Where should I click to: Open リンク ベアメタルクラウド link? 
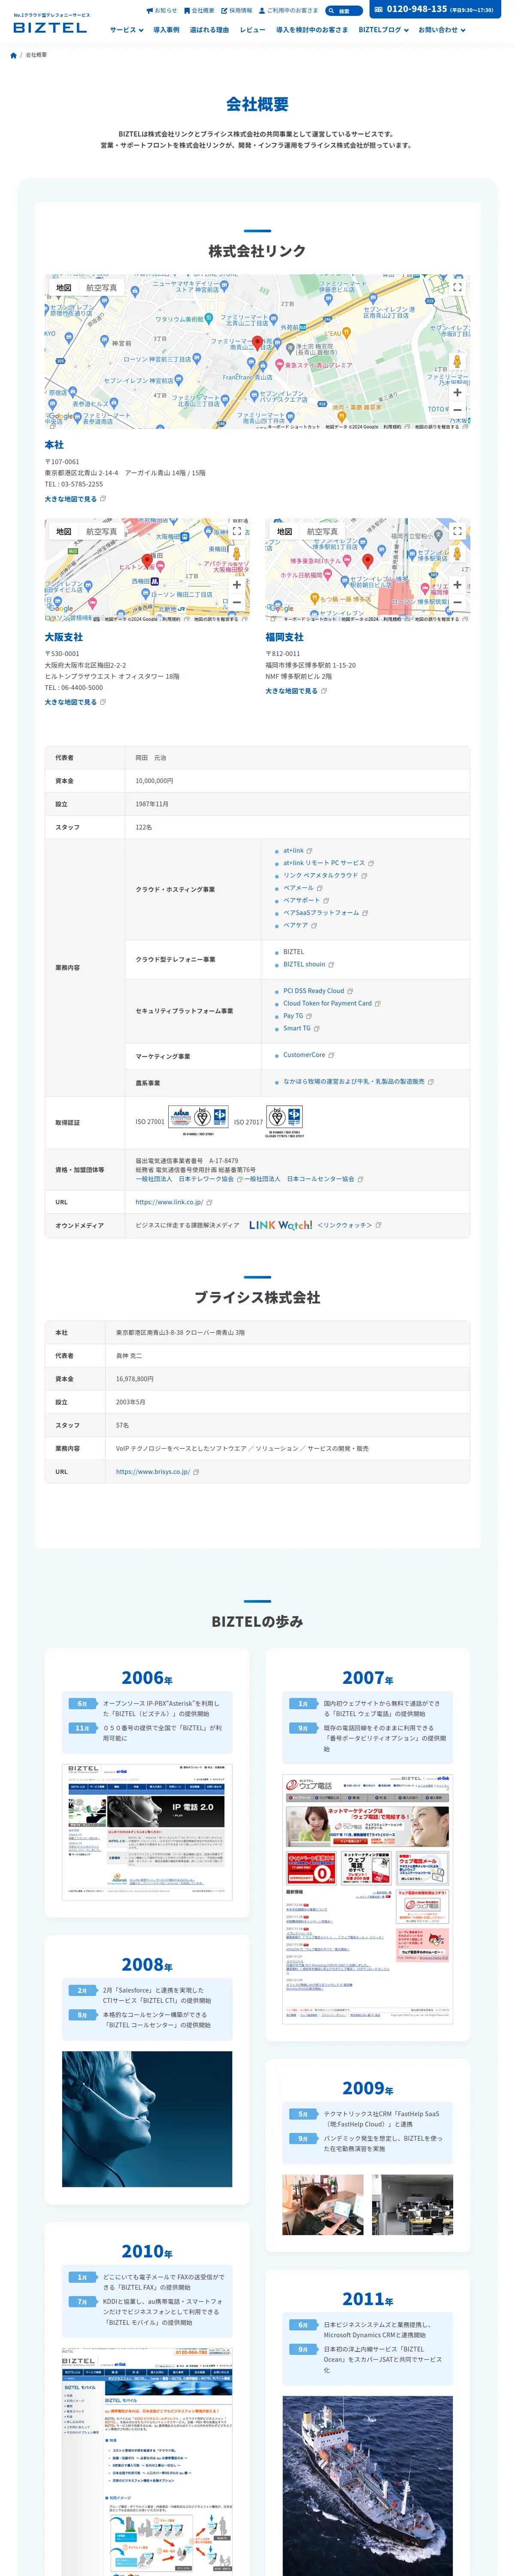[325, 876]
